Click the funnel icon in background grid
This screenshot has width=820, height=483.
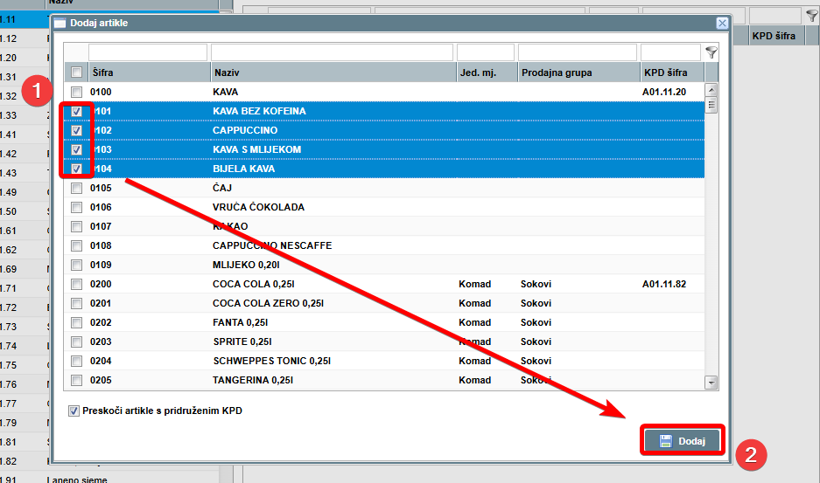click(810, 16)
